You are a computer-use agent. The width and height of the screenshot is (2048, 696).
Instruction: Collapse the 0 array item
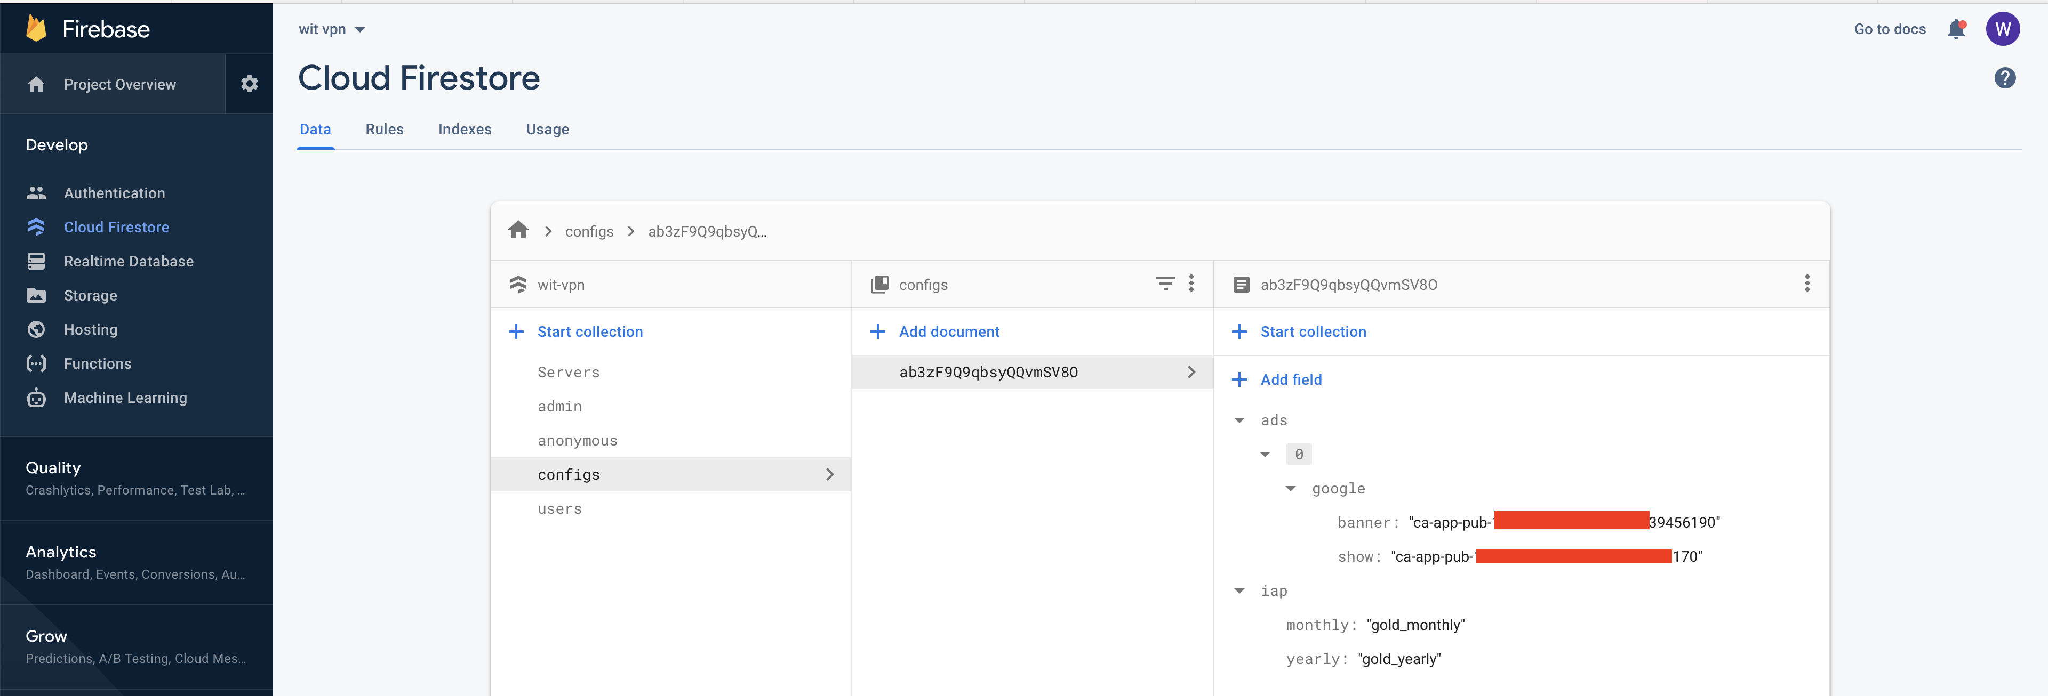click(1265, 455)
